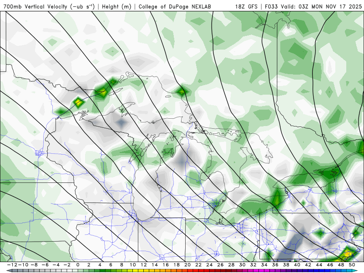The width and height of the screenshot is (364, 273).
Task: Click the -8 value on color scale
Action: pos(34,265)
